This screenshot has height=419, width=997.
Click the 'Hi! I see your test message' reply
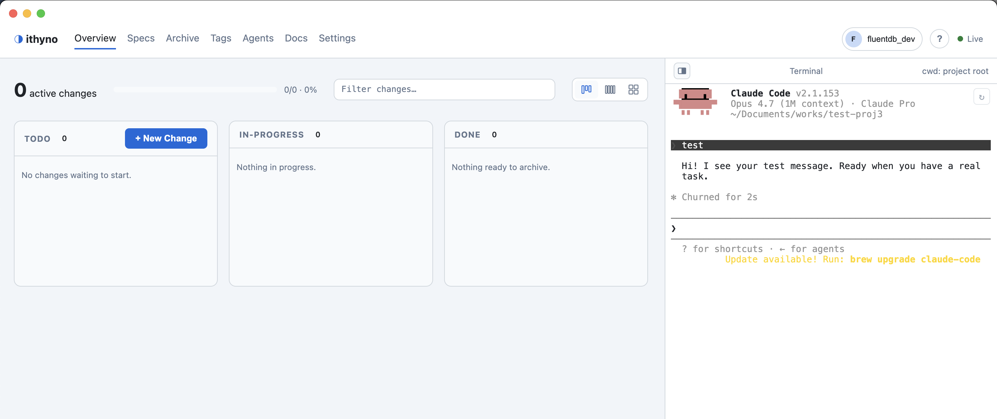[830, 171]
